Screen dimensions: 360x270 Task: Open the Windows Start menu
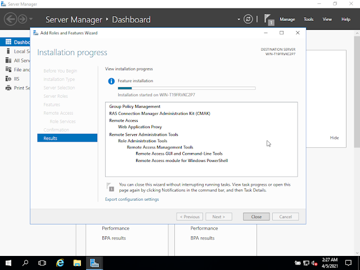pyautogui.click(x=8, y=263)
